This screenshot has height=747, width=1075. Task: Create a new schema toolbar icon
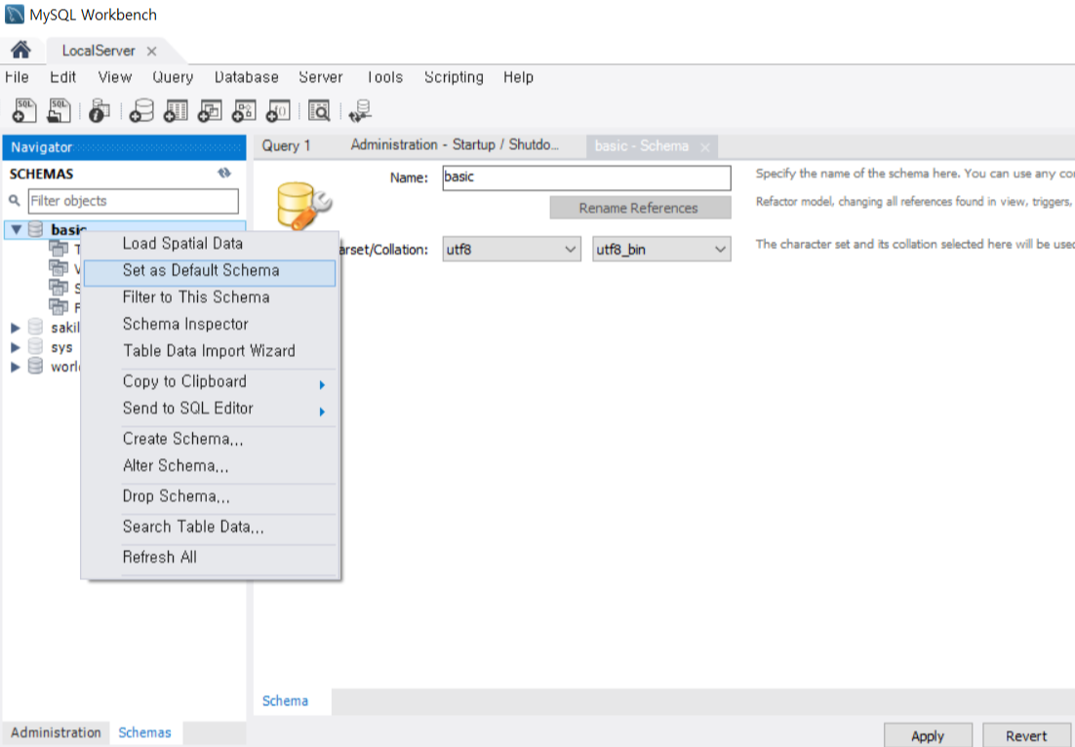[x=141, y=110]
